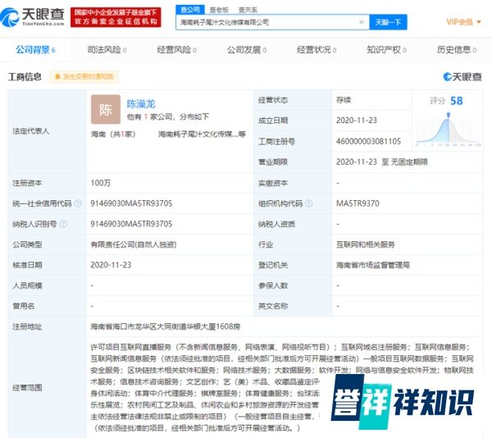The width and height of the screenshot is (492, 438).
Task: Click the business term 2020-11-23 至 无固定期限
Action: 382,162
